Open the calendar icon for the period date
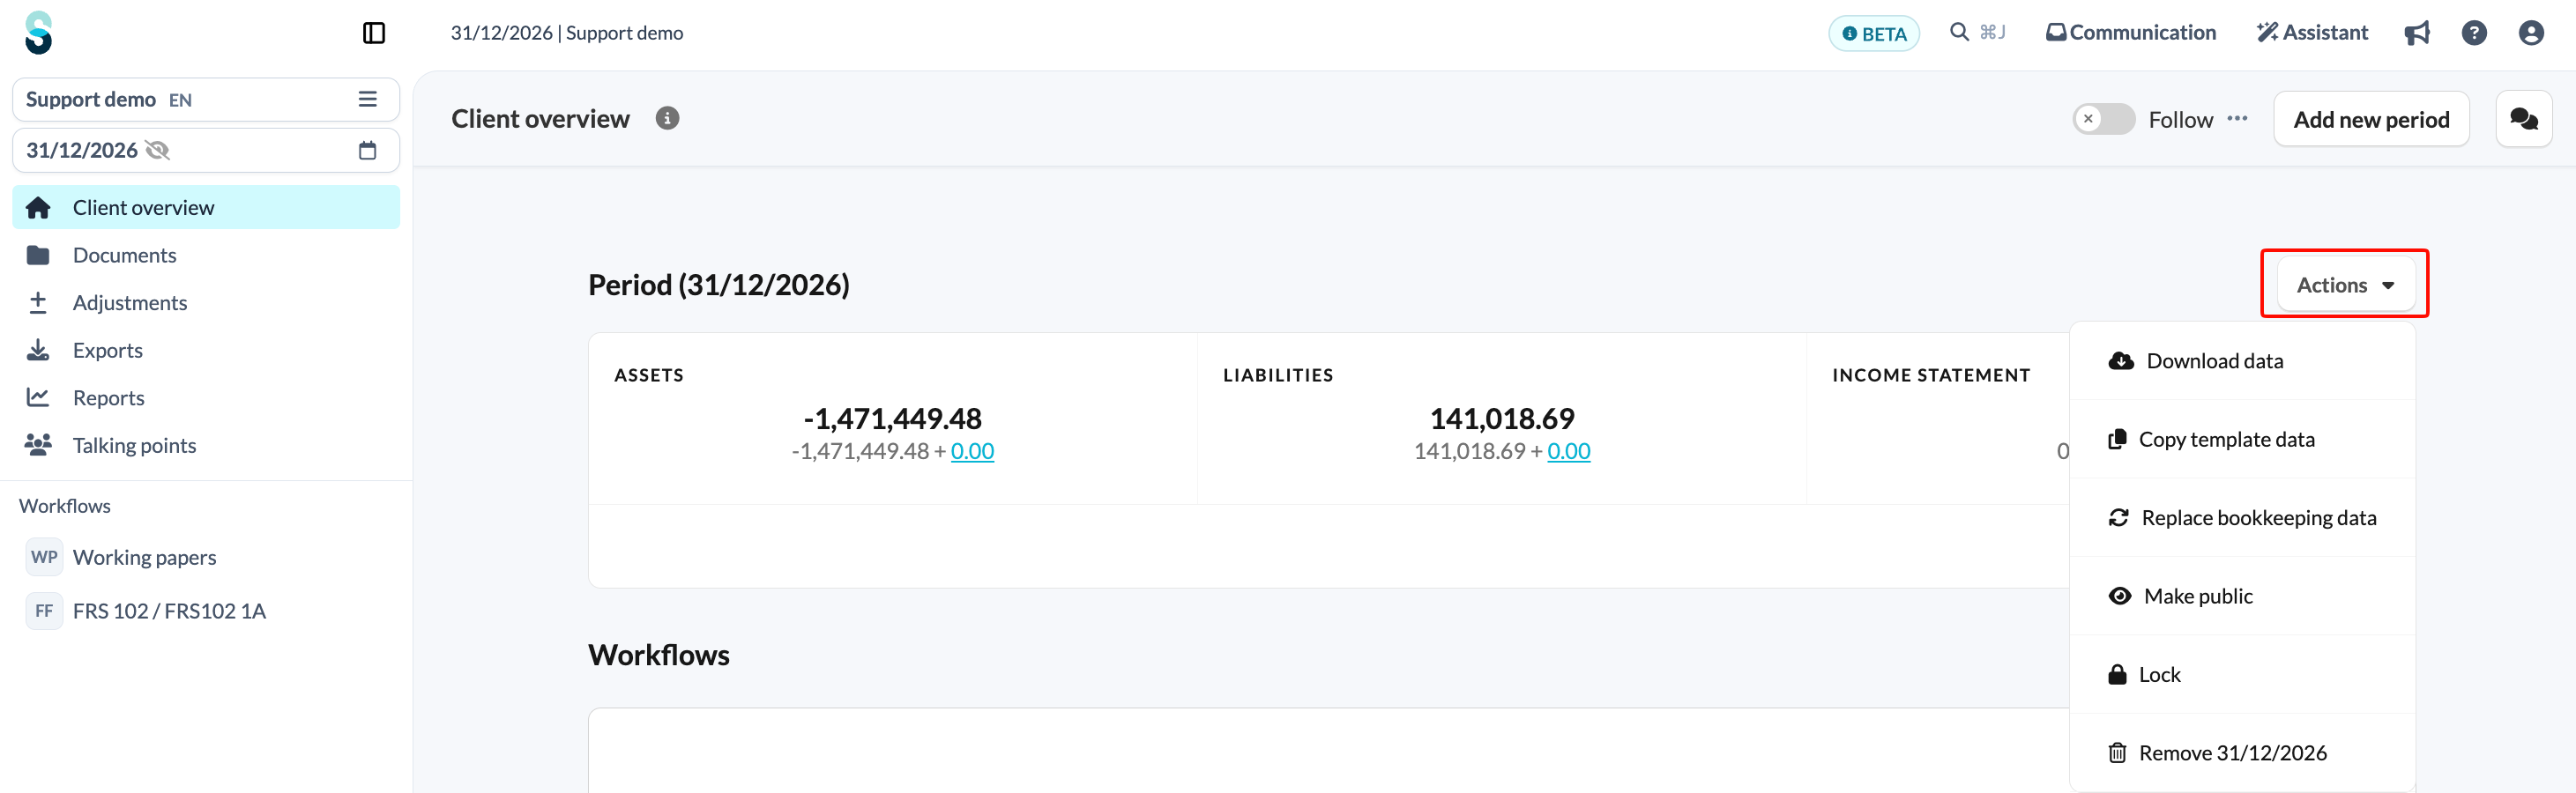 368,150
